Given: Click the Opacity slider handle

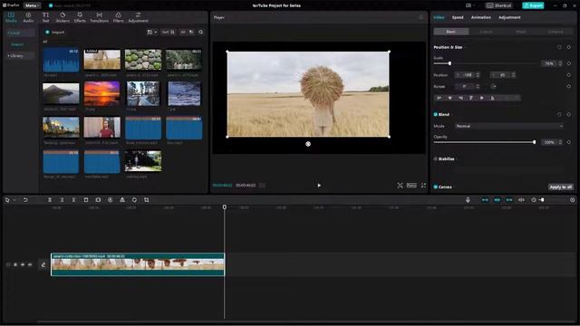Looking at the screenshot, I should click(534, 142).
